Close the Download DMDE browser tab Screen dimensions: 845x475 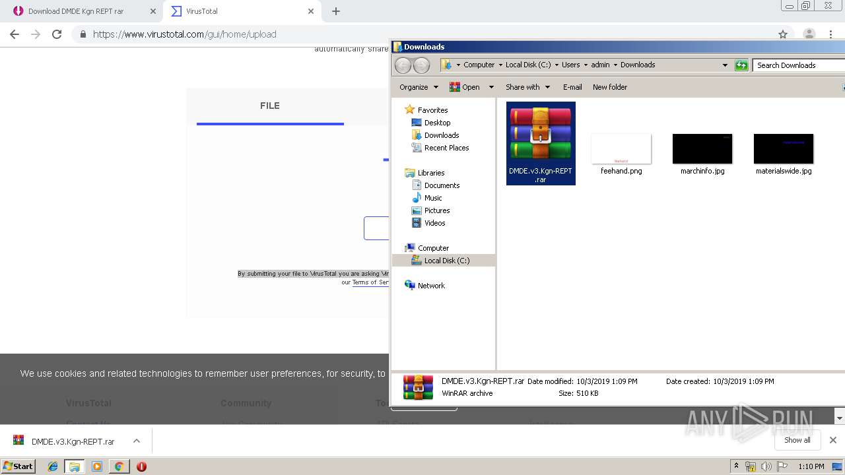152,11
